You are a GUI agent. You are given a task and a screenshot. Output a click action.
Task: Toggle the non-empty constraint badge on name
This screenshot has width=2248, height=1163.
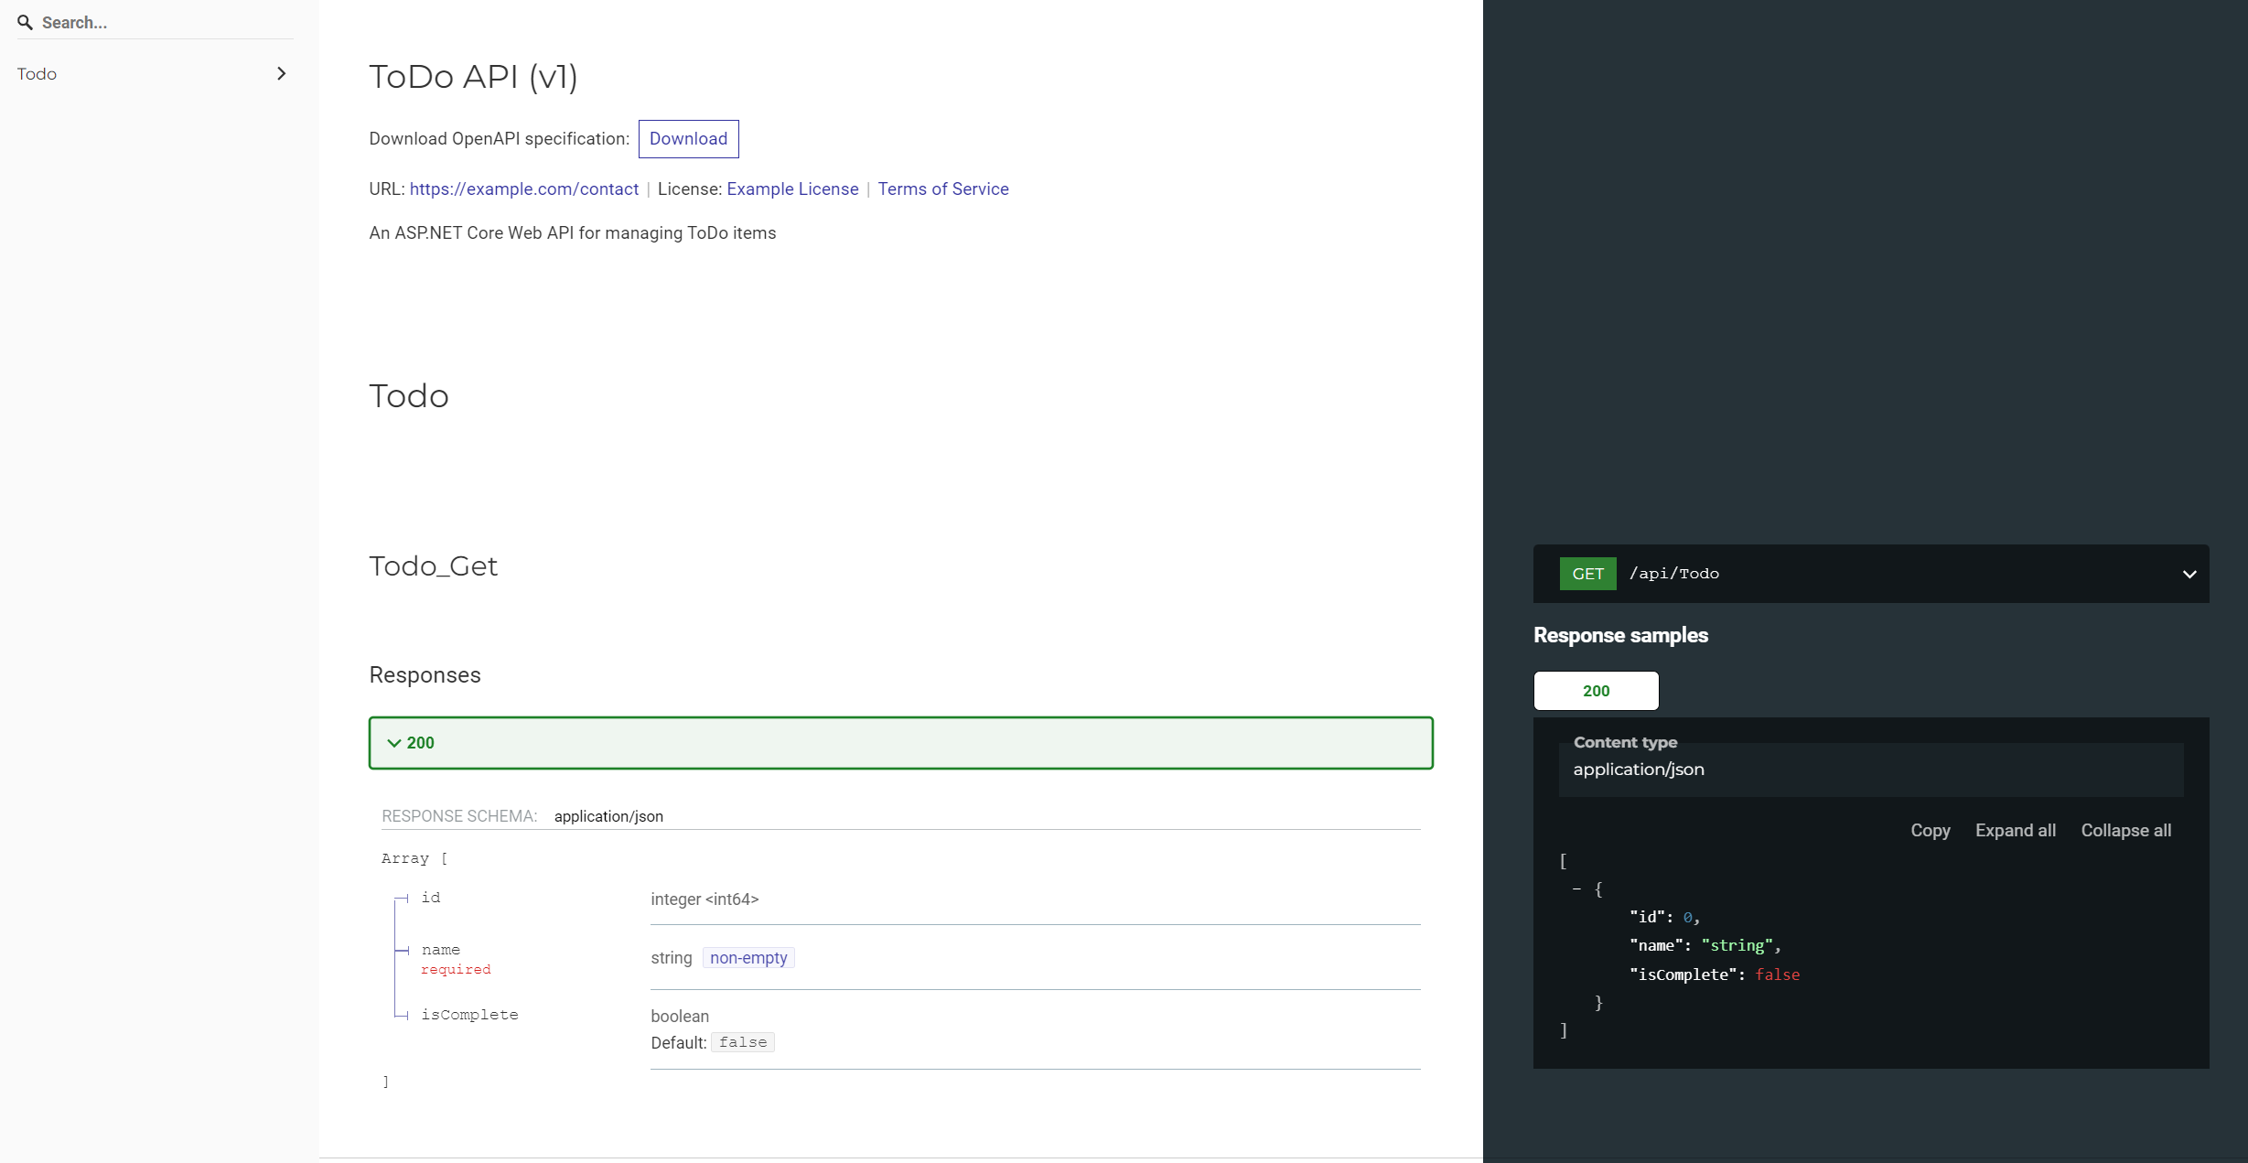click(748, 957)
